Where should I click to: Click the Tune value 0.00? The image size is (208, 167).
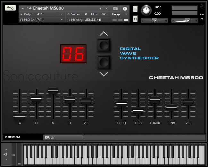tap(157, 14)
